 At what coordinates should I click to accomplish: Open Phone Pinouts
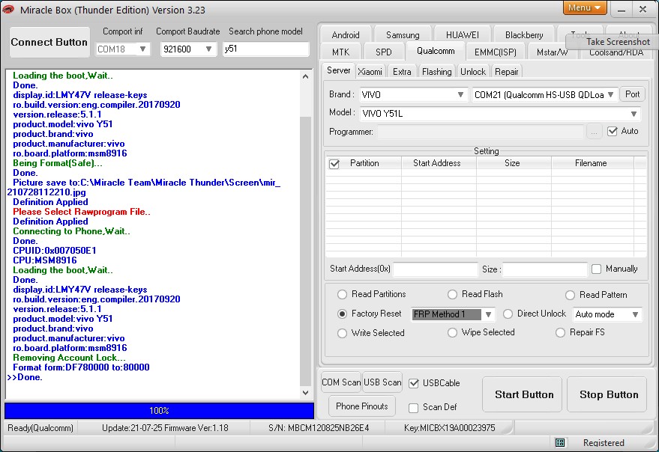362,406
